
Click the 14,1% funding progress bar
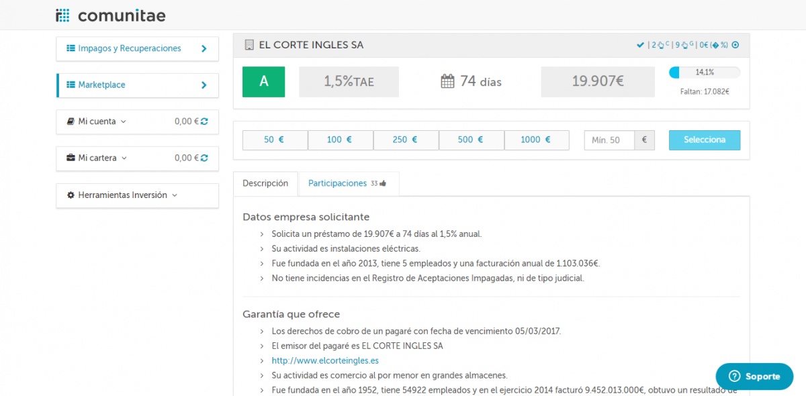705,72
